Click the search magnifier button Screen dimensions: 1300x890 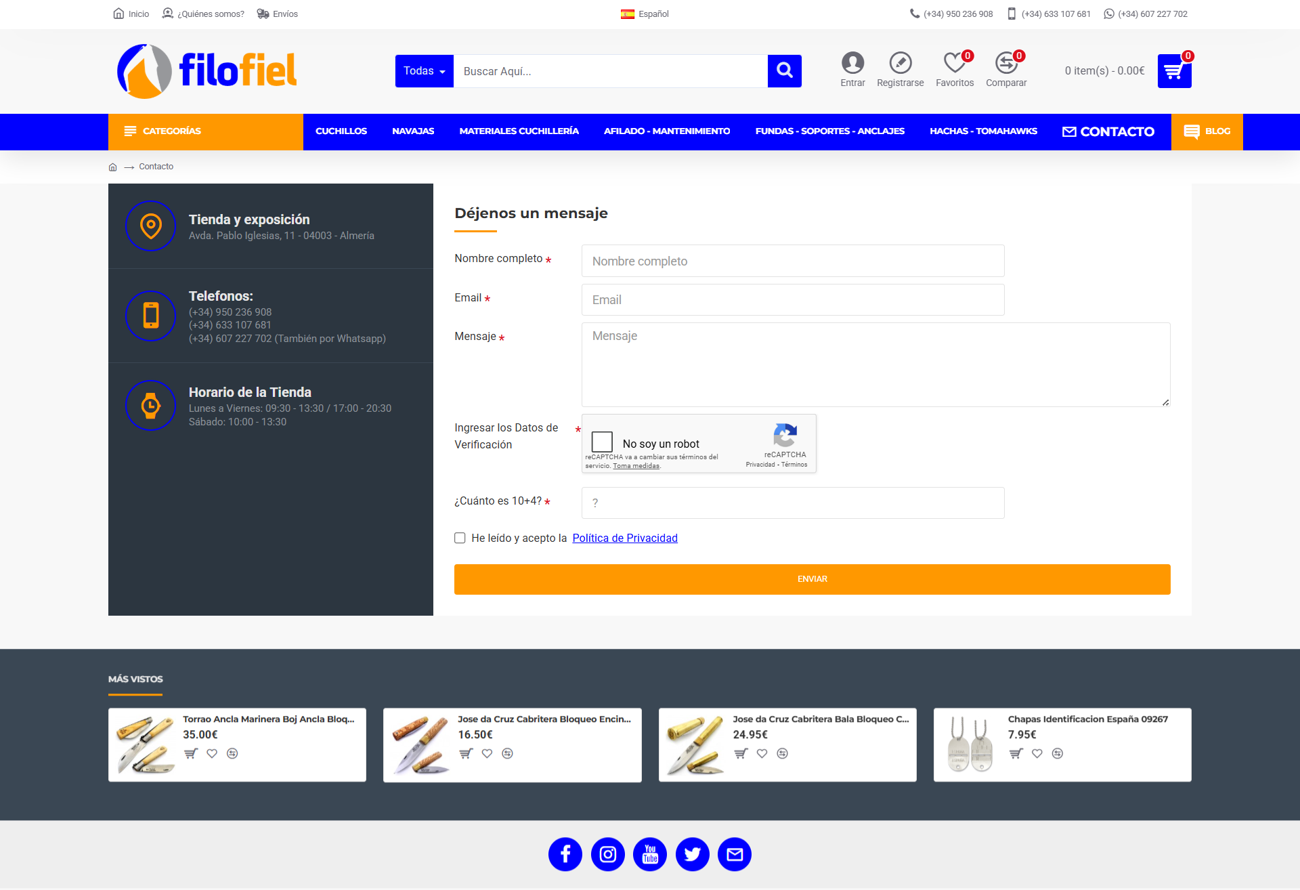[x=784, y=70]
